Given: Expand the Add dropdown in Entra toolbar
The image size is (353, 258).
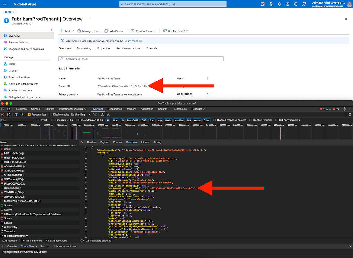Looking at the screenshot, I should [67, 31].
